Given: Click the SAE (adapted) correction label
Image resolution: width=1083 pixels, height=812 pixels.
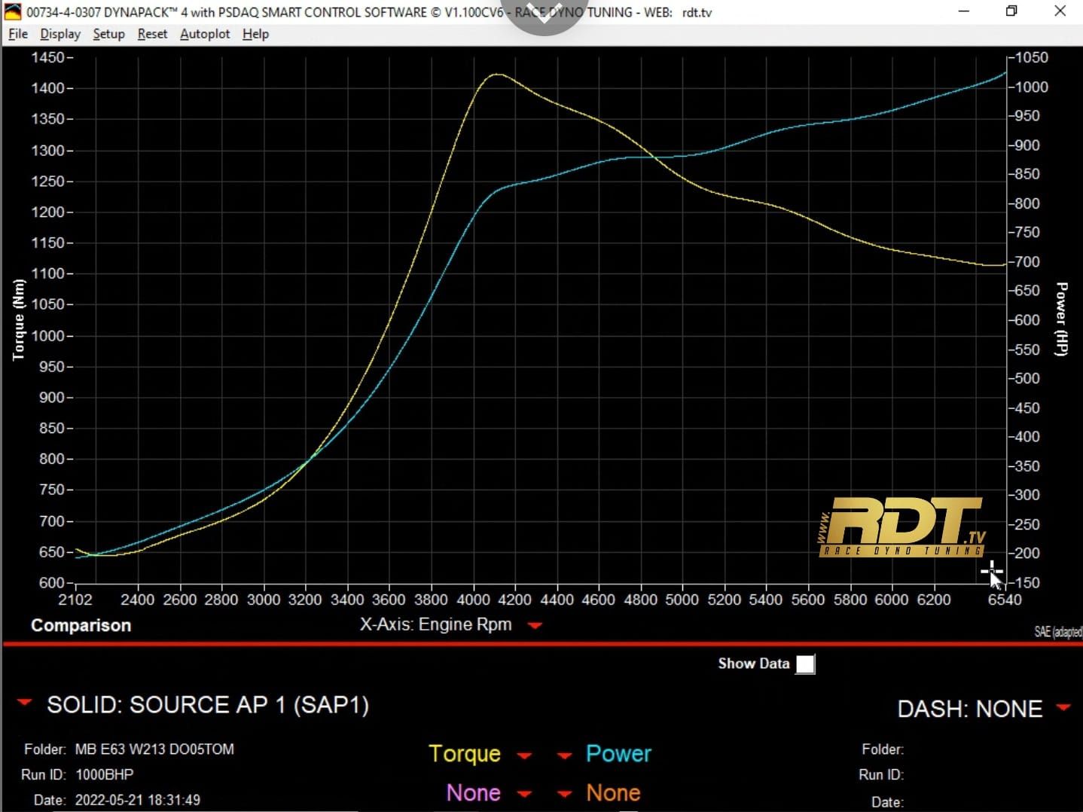Looking at the screenshot, I should pos(1057,632).
